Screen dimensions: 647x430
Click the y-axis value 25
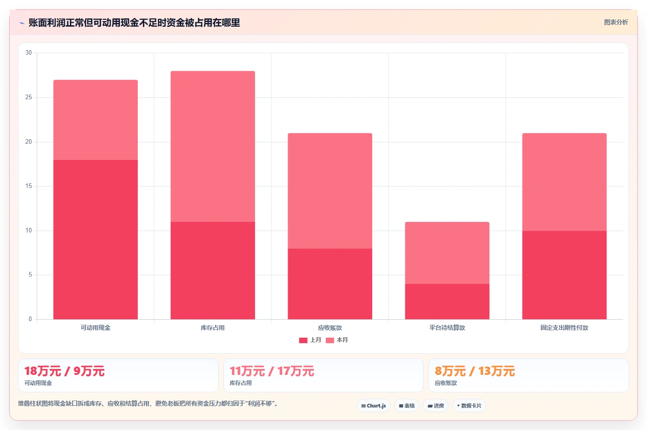pyautogui.click(x=28, y=97)
